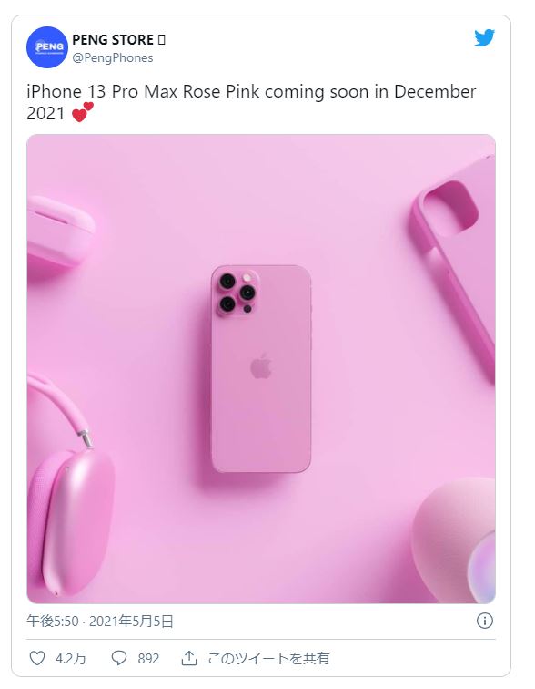The image size is (535, 689).
Task: Click the share upload arrow icon
Action: coord(188,658)
